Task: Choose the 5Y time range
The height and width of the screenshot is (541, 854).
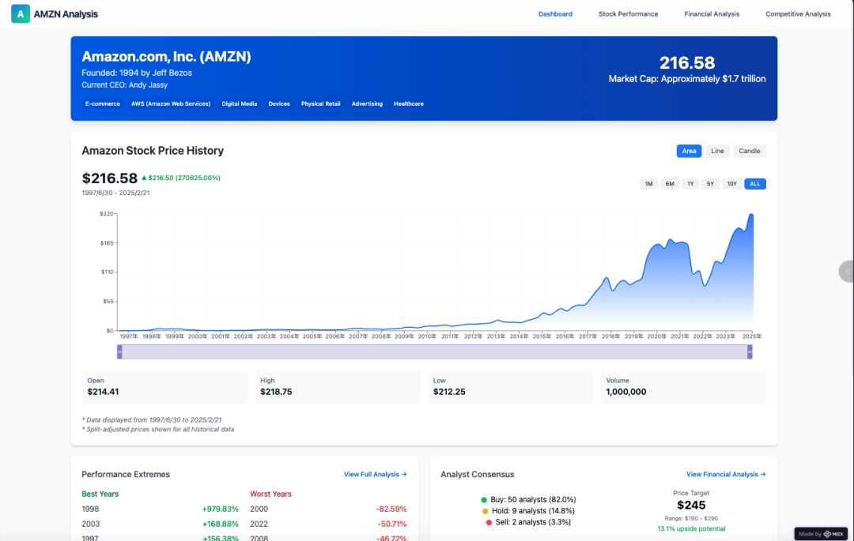Action: click(x=710, y=184)
